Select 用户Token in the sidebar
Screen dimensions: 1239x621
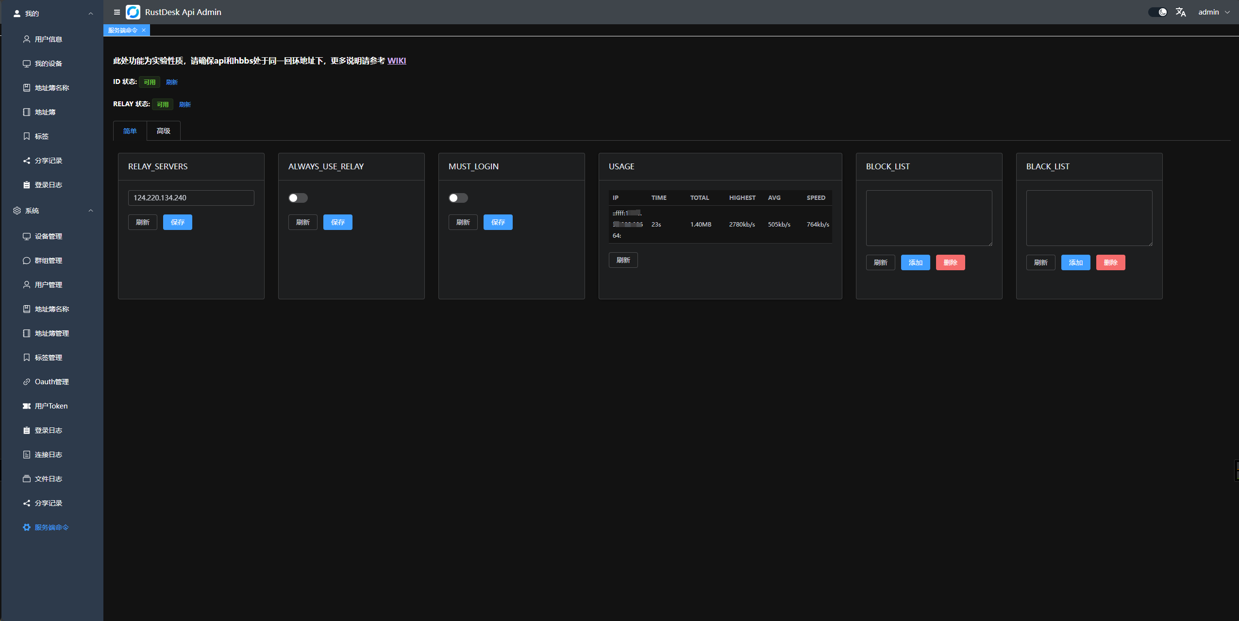50,406
